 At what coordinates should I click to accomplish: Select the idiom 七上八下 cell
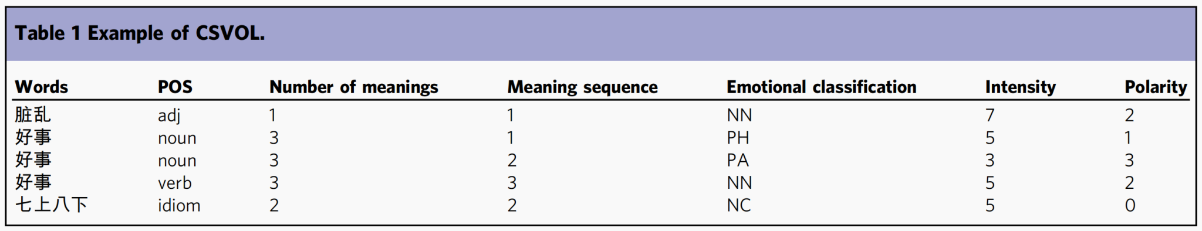(51, 205)
